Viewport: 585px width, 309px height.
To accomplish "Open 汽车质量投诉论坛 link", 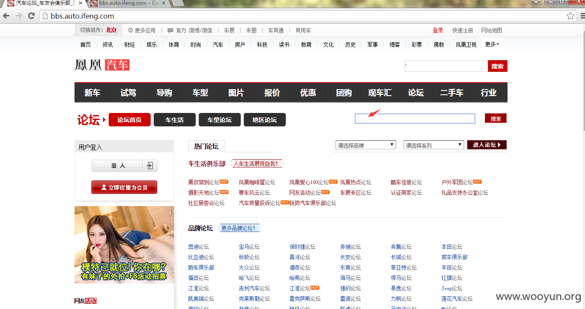I will pyautogui.click(x=259, y=203).
